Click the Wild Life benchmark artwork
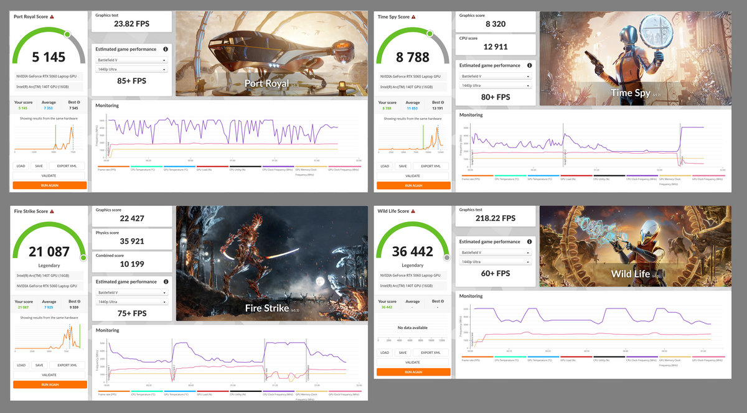 (636, 246)
